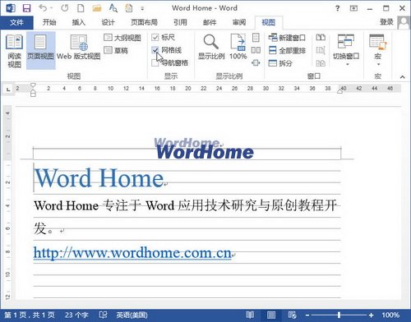The image size is (411, 322).
Task: Switch to the 邮件 Mailings tab
Action: (x=210, y=22)
